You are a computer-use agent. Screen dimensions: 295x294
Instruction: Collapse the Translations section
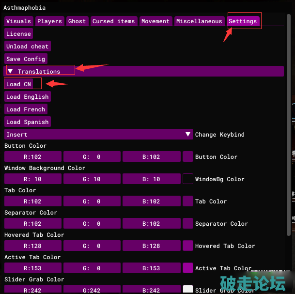tap(10, 71)
